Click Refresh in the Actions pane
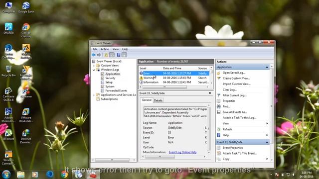 click(x=227, y=129)
